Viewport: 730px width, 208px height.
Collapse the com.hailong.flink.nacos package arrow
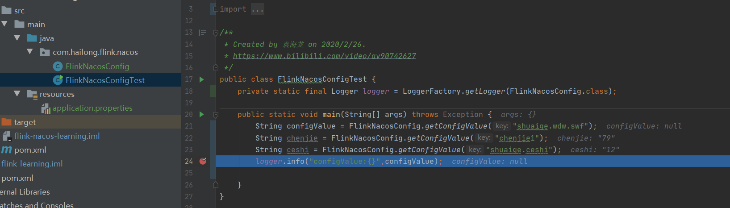pyautogui.click(x=29, y=52)
